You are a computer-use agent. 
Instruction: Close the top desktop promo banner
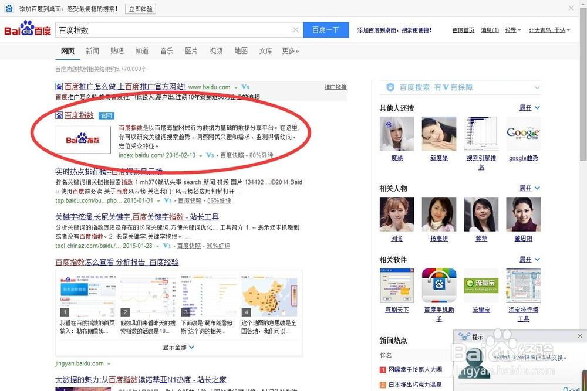(x=571, y=8)
